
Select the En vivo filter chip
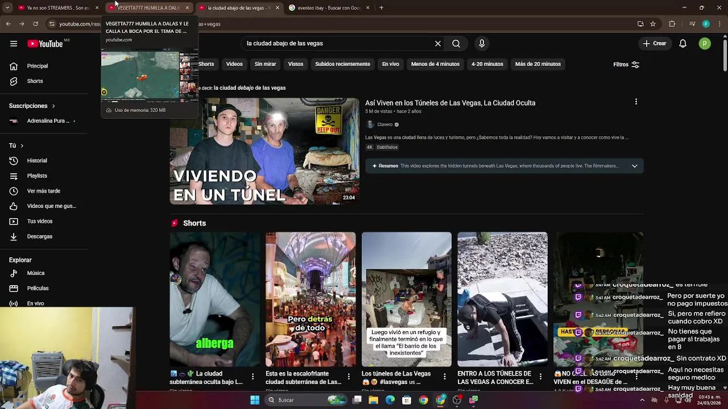coord(390,64)
